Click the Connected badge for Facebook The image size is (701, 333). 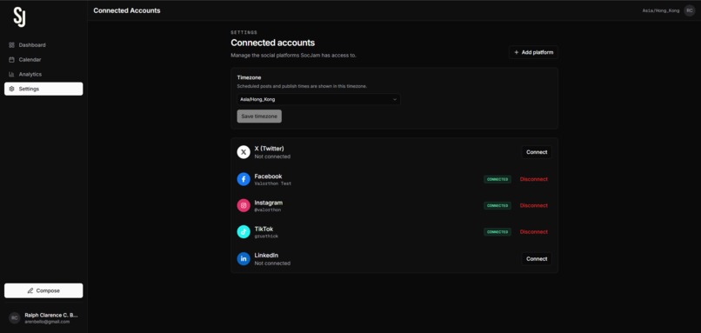tap(497, 179)
